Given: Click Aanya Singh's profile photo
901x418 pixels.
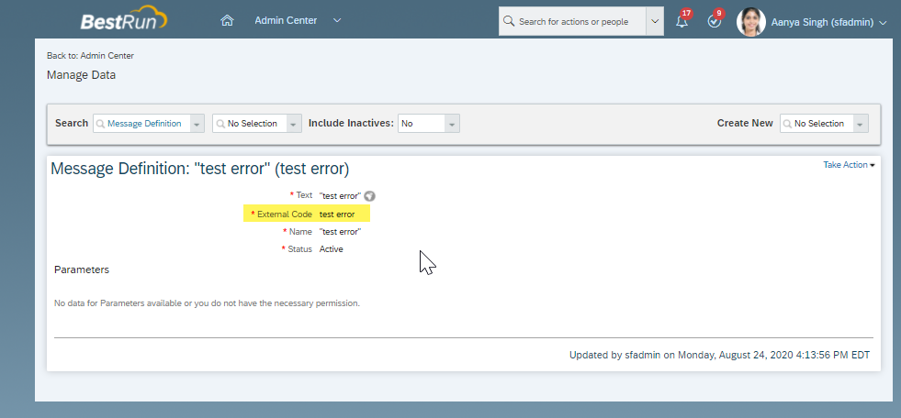Looking at the screenshot, I should click(x=751, y=22).
